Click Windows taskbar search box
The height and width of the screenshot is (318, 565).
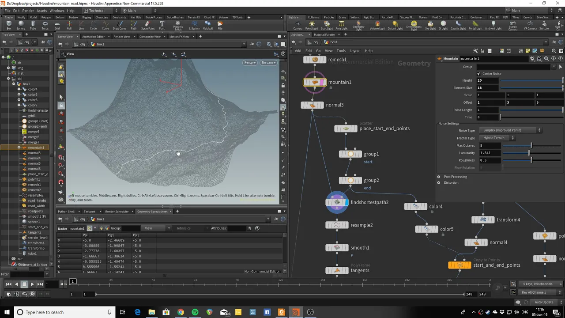[64, 312]
